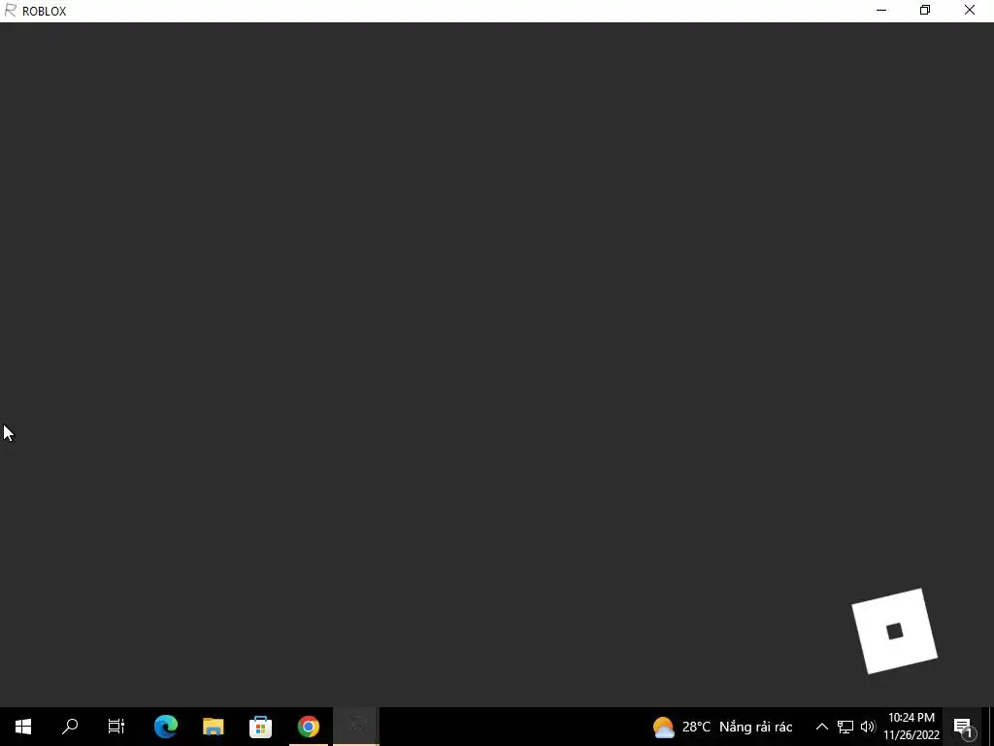The image size is (994, 746).
Task: Open the network status tray icon
Action: click(x=845, y=727)
